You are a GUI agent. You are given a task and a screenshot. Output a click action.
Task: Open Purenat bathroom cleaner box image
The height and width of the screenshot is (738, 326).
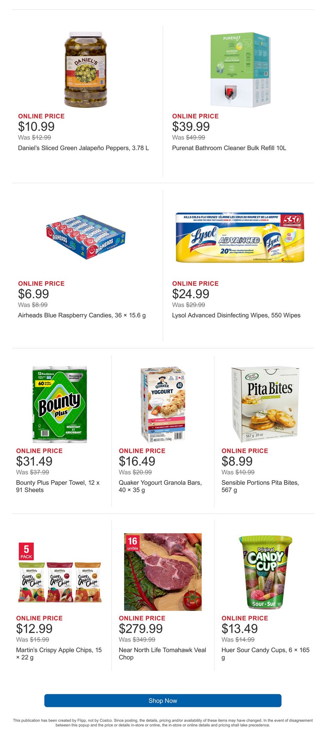[x=240, y=70]
